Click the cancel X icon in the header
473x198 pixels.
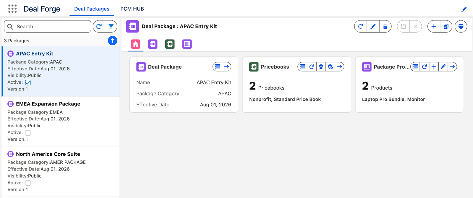[x=416, y=26]
